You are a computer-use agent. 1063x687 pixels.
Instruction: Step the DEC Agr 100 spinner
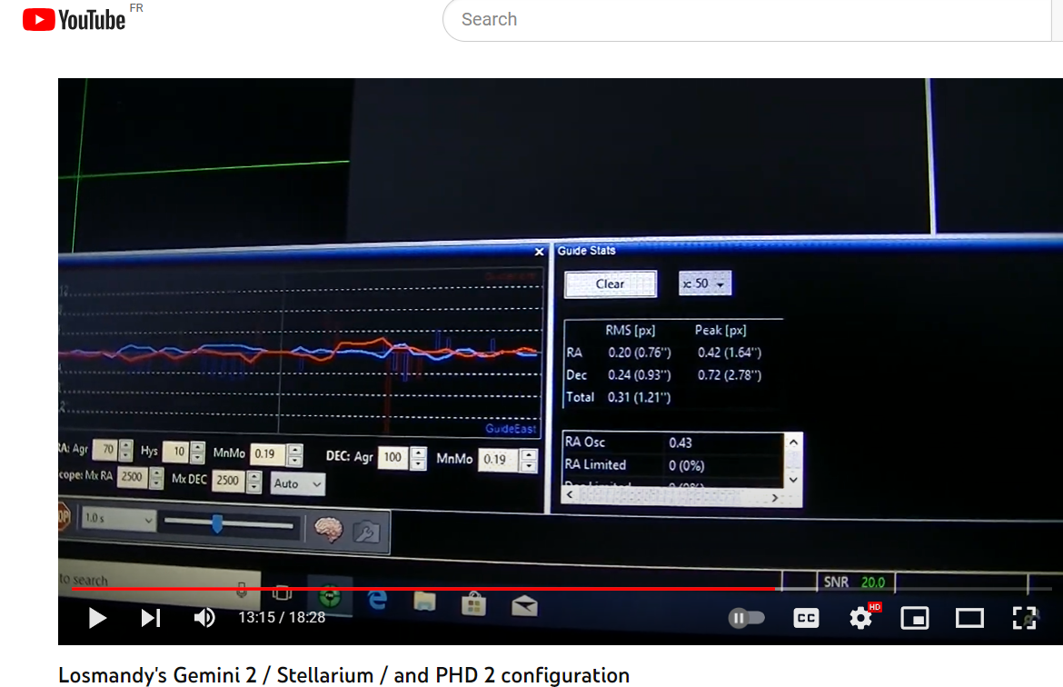click(418, 458)
